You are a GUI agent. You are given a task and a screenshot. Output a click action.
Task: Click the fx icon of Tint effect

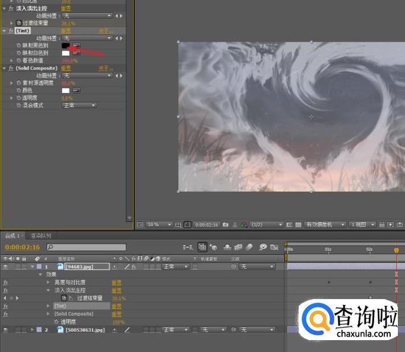(x=11, y=30)
